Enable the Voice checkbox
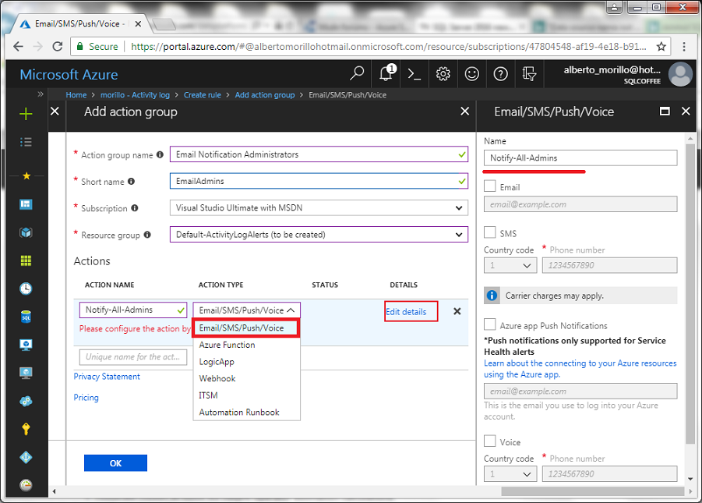The image size is (702, 503). point(490,441)
